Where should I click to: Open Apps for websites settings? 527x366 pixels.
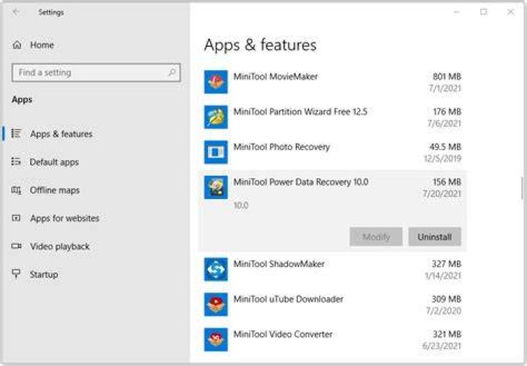point(64,218)
